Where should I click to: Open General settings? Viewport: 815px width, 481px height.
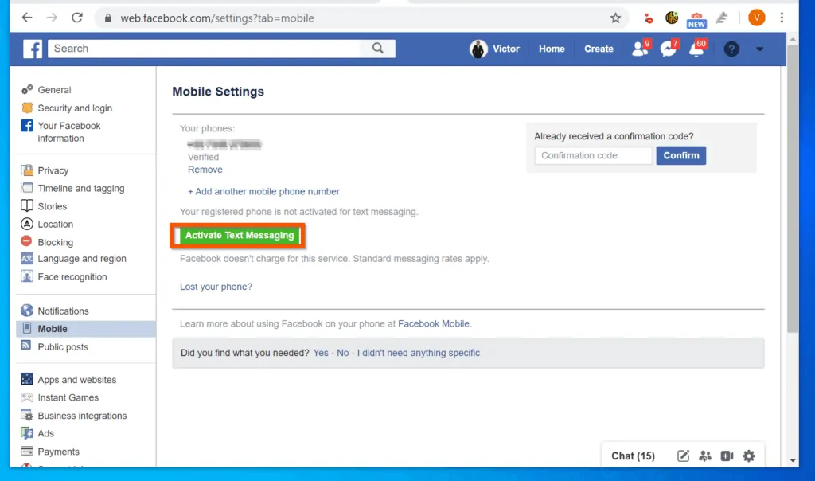(x=54, y=90)
